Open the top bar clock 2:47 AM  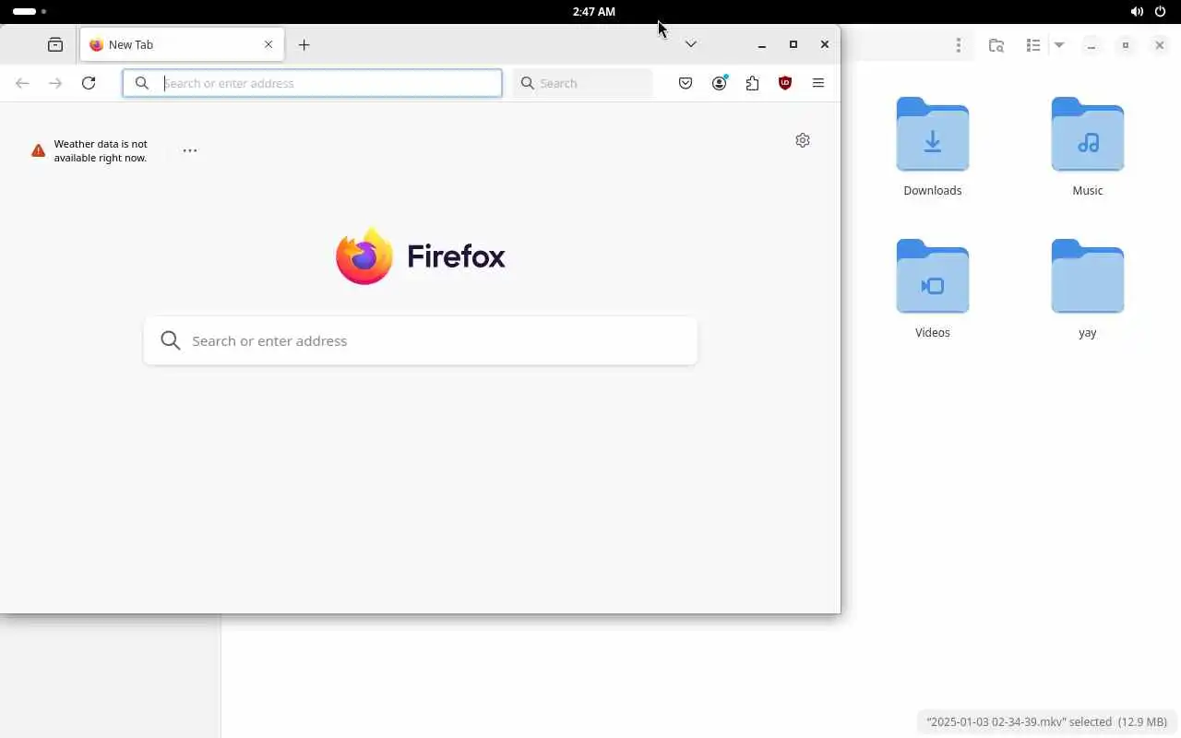pos(593,12)
